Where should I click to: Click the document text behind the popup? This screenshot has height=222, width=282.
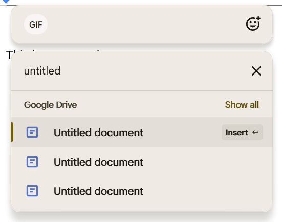pyautogui.click(x=9, y=55)
